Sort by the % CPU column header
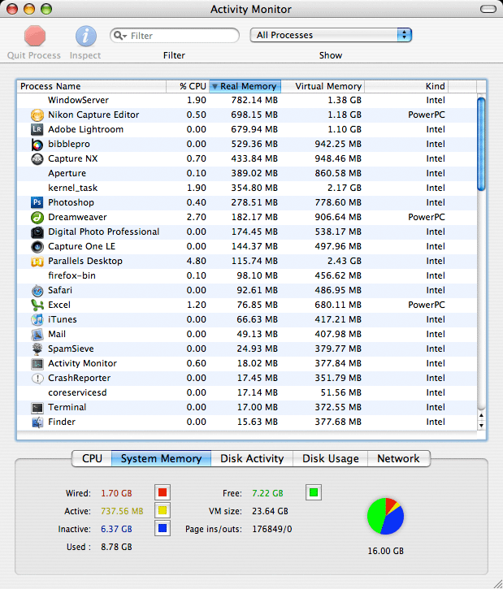 click(x=188, y=86)
